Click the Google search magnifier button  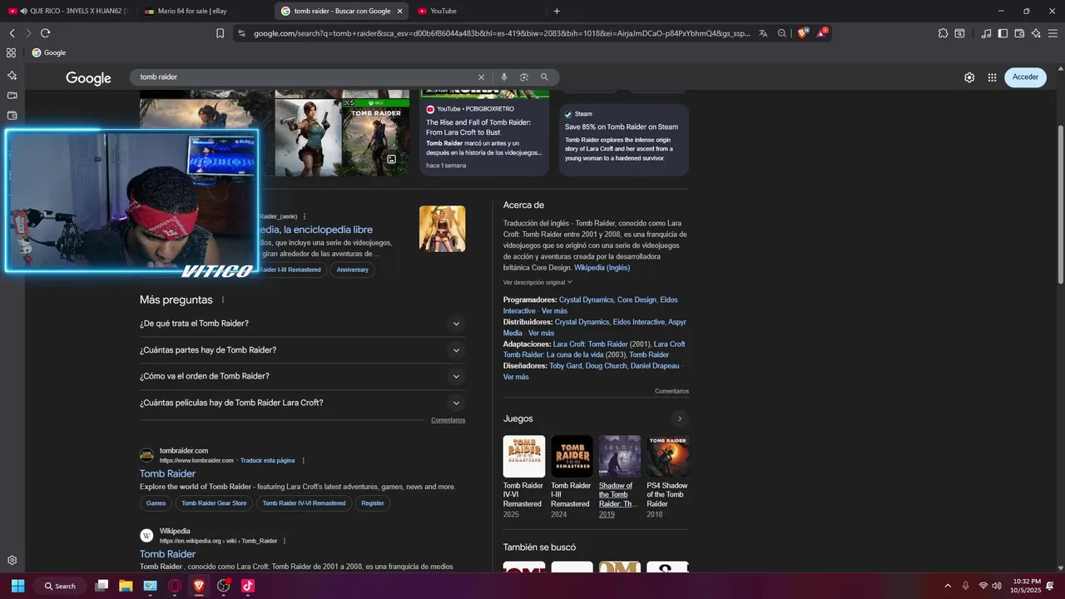(544, 77)
